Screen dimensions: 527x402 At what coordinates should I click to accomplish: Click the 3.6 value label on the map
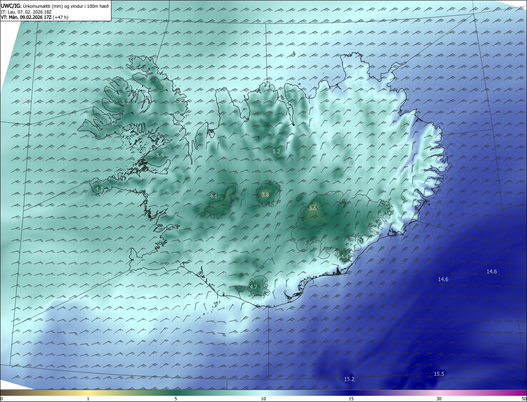tap(312, 208)
